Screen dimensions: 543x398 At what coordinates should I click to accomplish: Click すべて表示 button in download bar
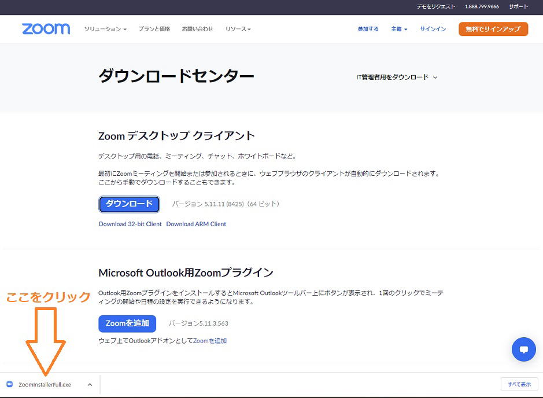tap(519, 384)
